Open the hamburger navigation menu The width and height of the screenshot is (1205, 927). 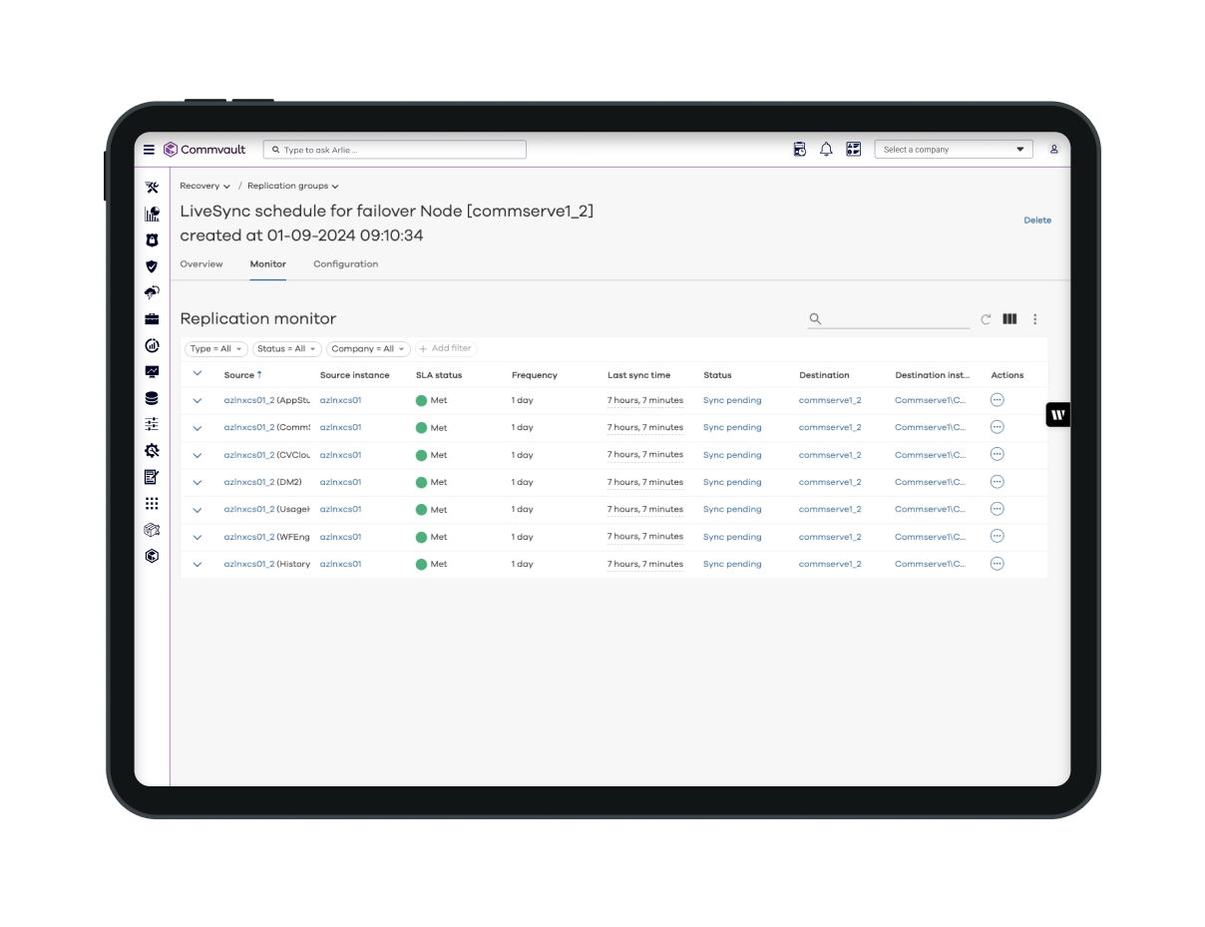pyautogui.click(x=149, y=150)
